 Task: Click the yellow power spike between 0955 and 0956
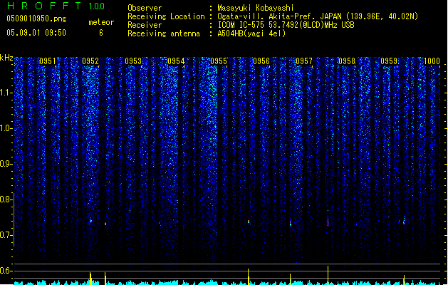point(249,276)
